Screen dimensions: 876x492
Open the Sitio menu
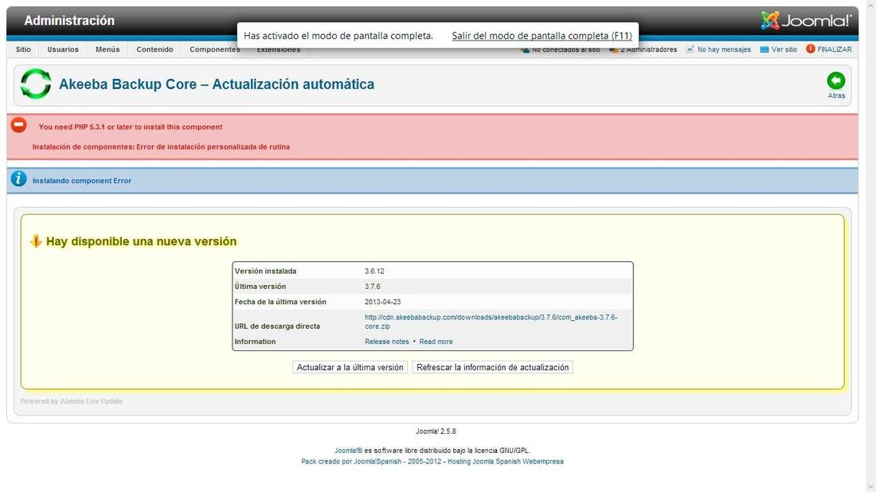pos(23,49)
